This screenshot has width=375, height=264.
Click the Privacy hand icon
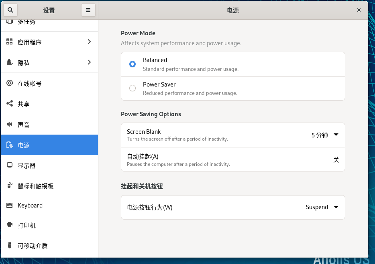(x=10, y=62)
